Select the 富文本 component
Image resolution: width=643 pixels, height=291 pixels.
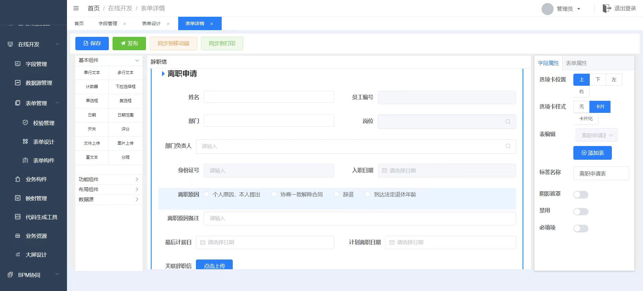pos(92,157)
